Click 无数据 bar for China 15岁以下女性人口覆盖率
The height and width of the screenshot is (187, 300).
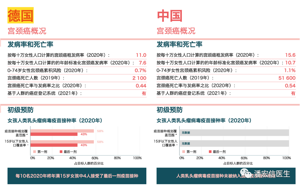coord(234,144)
